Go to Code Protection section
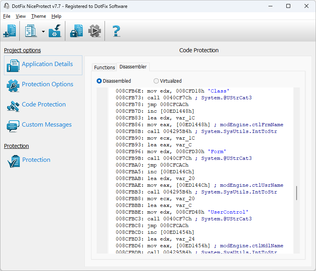 [44, 104]
